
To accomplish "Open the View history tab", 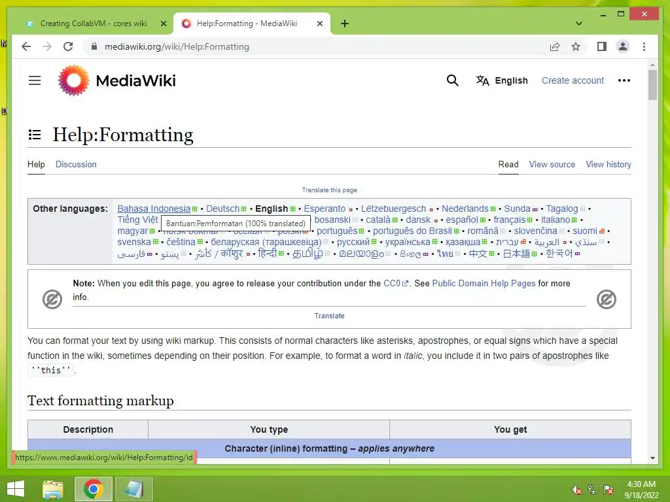I will tap(608, 164).
